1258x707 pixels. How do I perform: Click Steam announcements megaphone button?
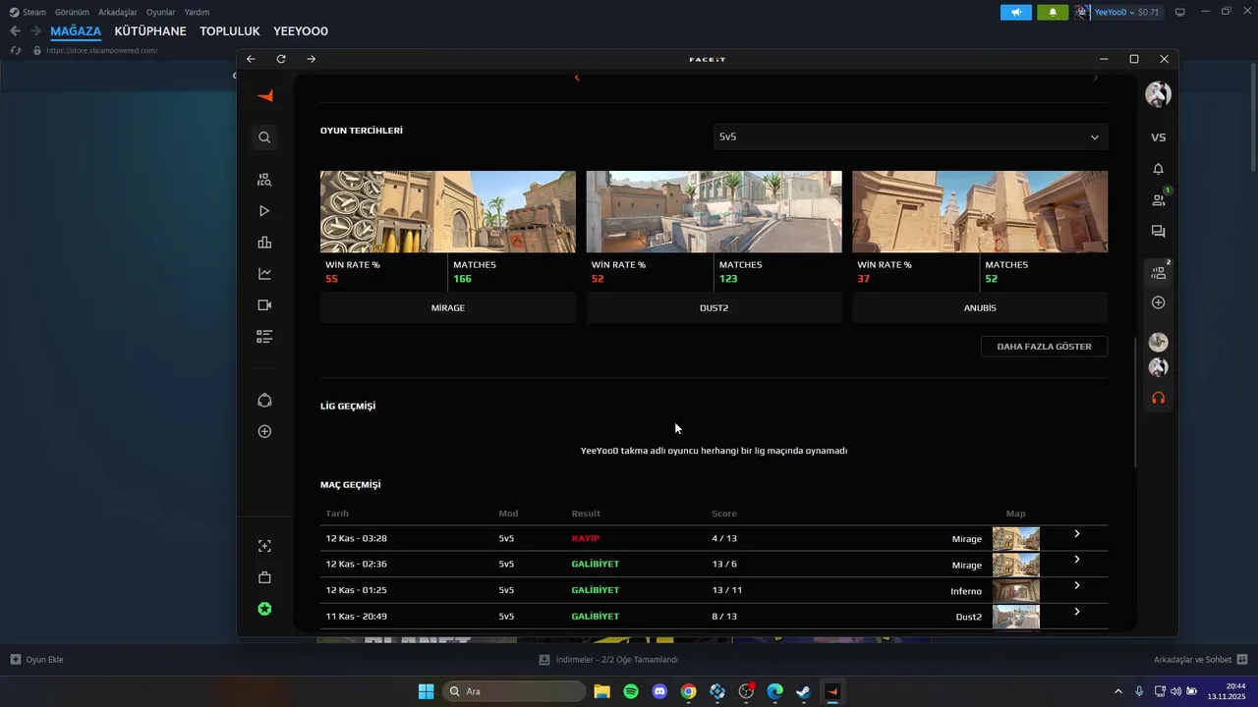tap(1016, 12)
